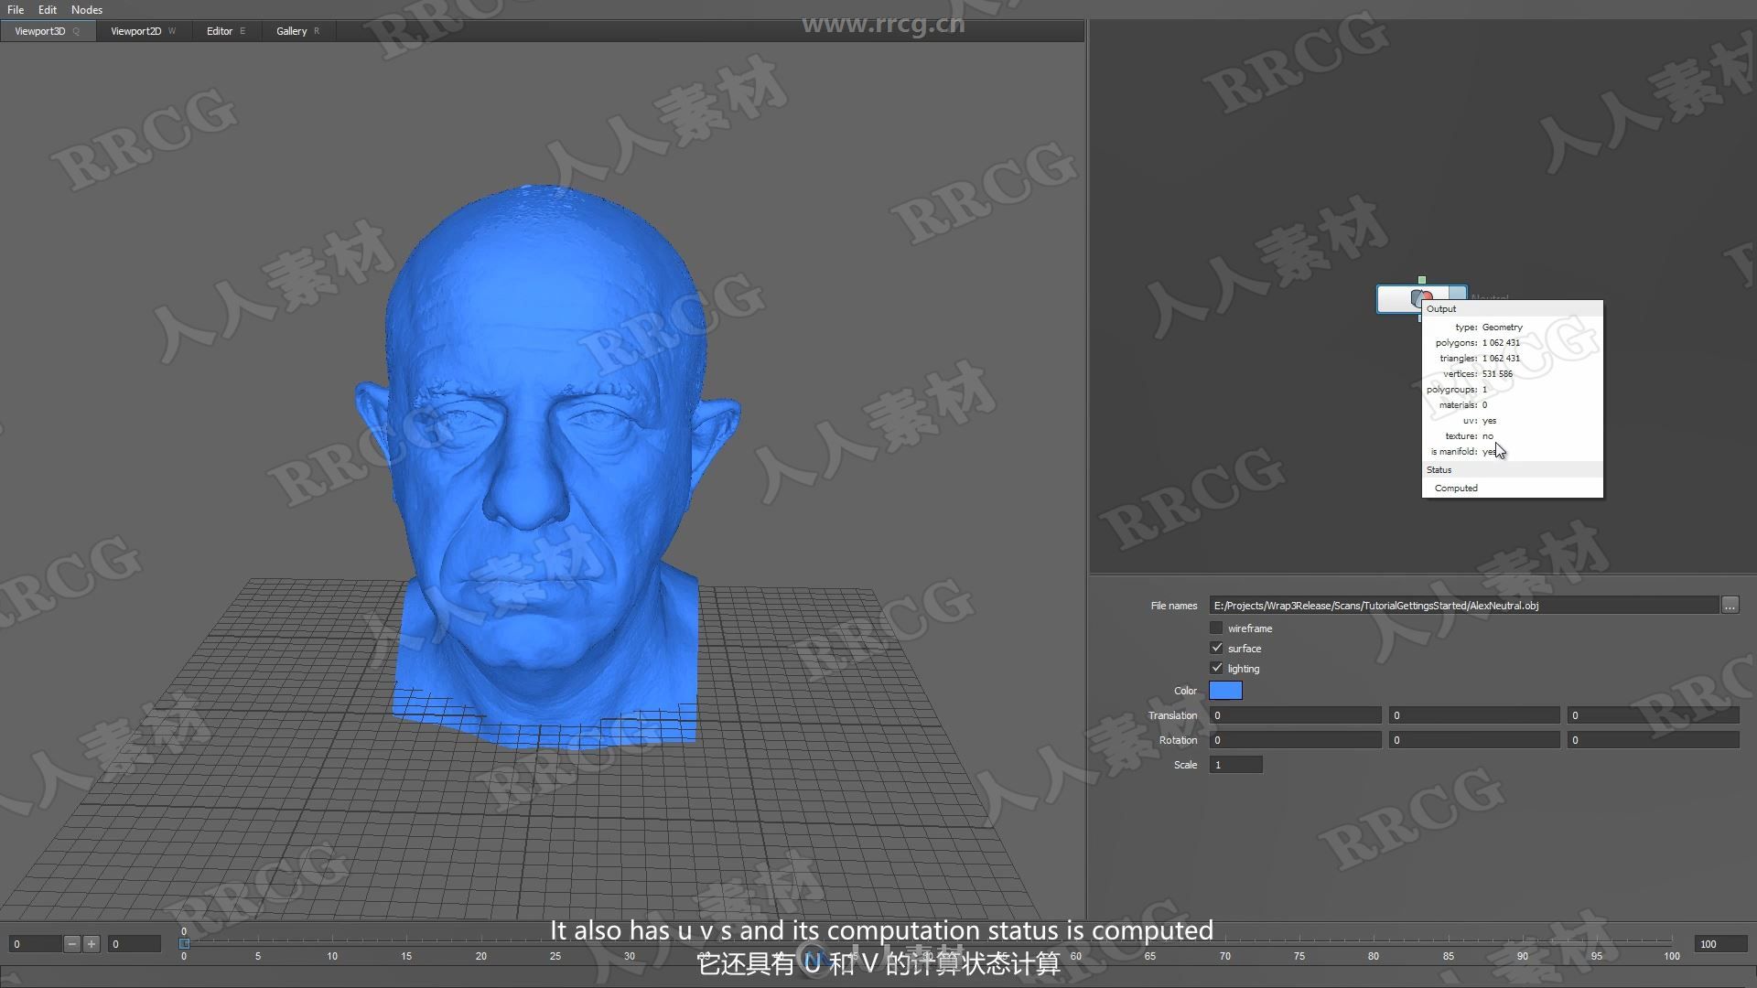Viewport: 1757px width, 988px height.
Task: Toggle wireframe display mode
Action: [x=1215, y=628]
